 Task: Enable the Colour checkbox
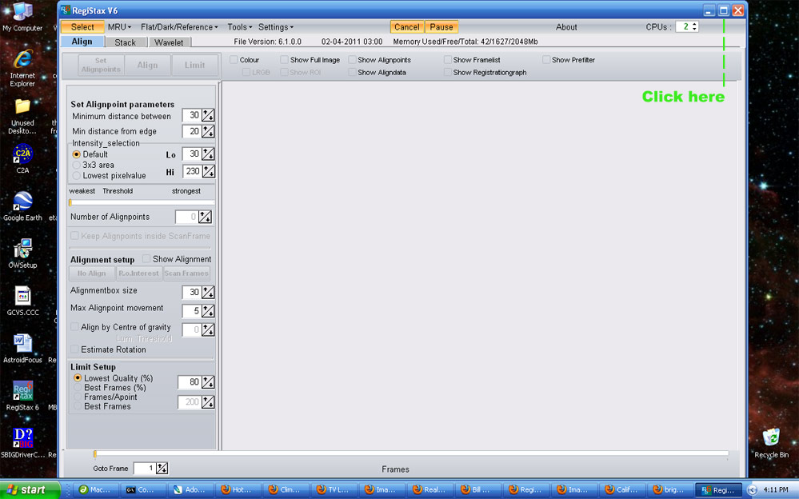tap(234, 60)
